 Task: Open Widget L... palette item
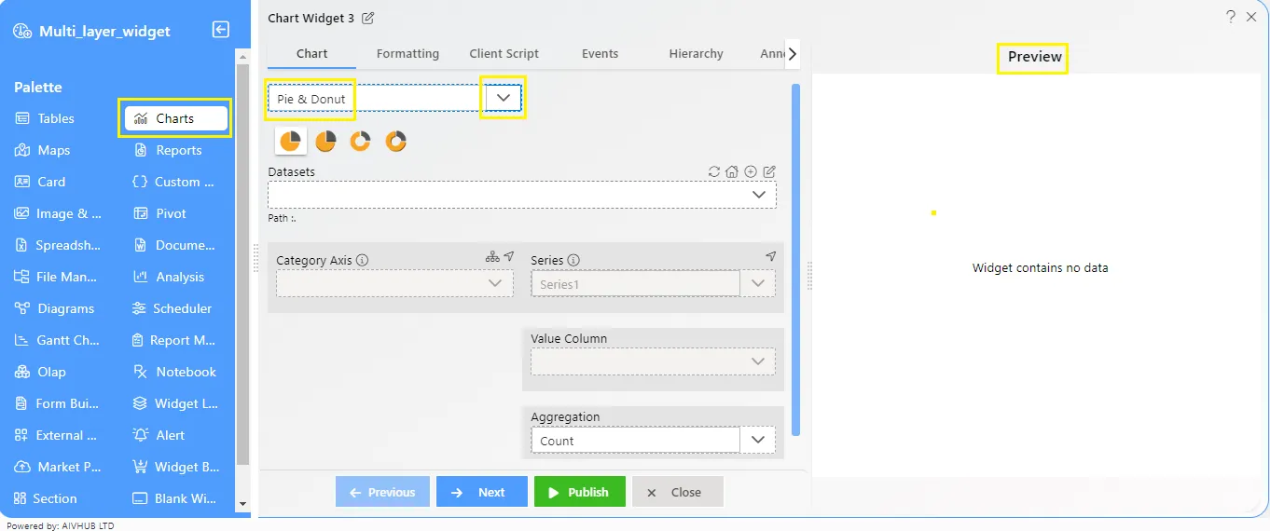pyautogui.click(x=175, y=403)
